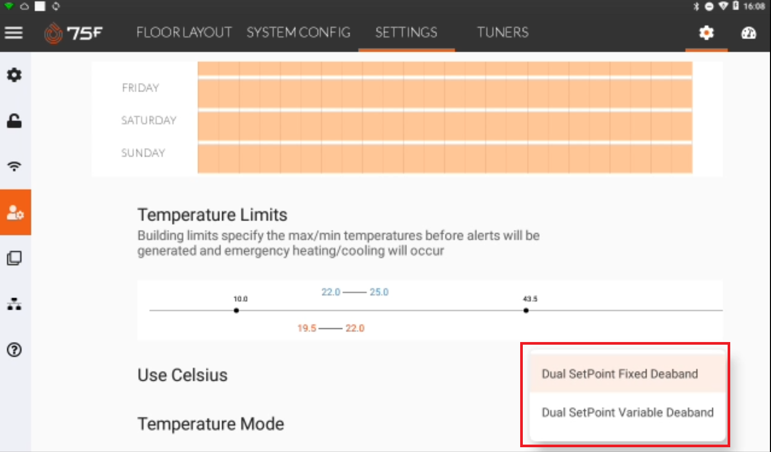Select Dual SetPoint Variable Deaband

point(628,412)
